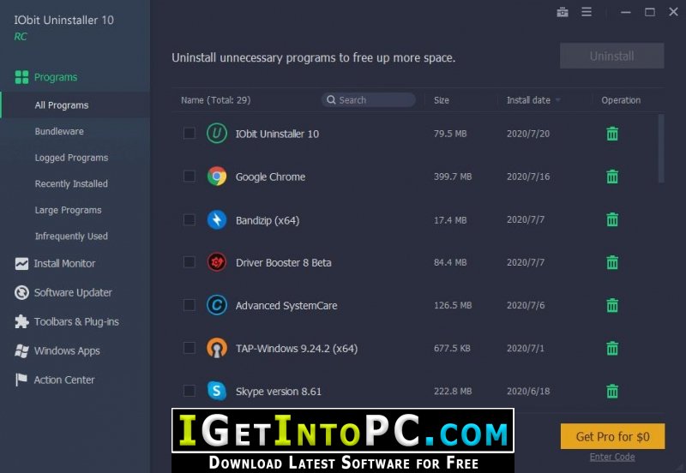Open Install Monitor label
This screenshot has height=473, width=686.
click(x=65, y=263)
